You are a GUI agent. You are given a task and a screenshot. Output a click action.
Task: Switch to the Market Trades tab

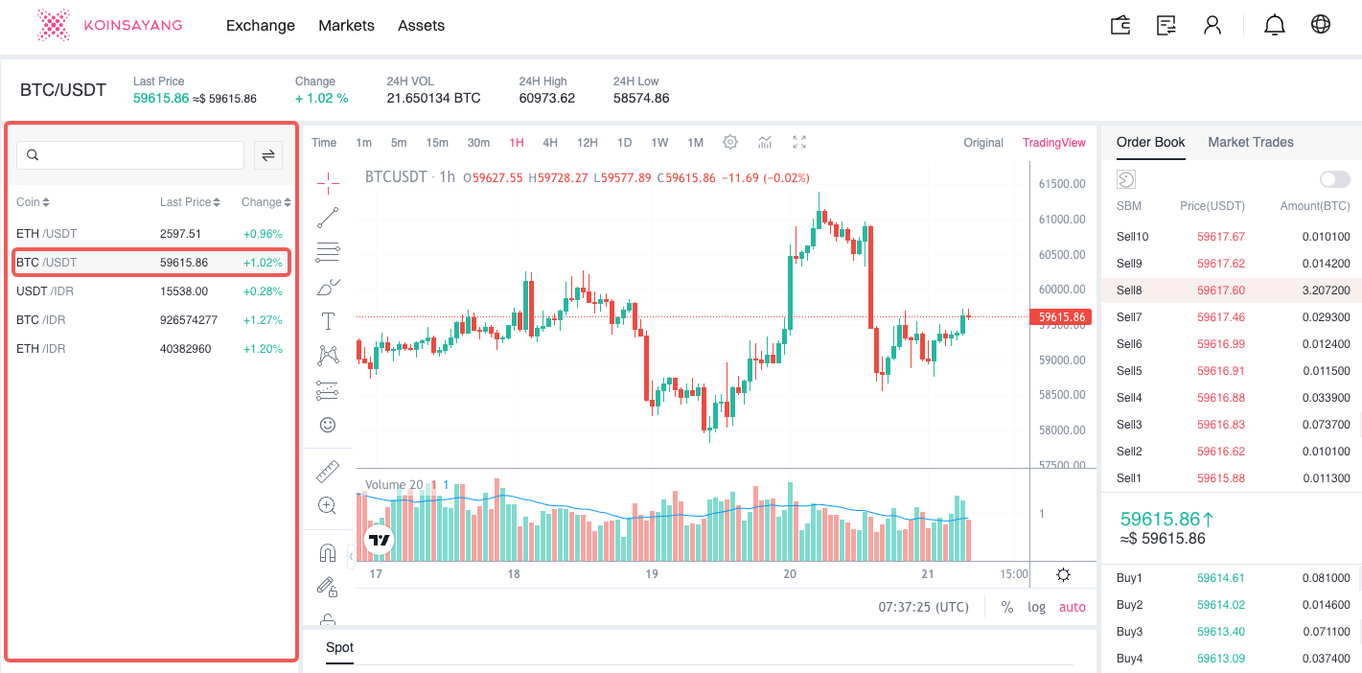(1250, 142)
